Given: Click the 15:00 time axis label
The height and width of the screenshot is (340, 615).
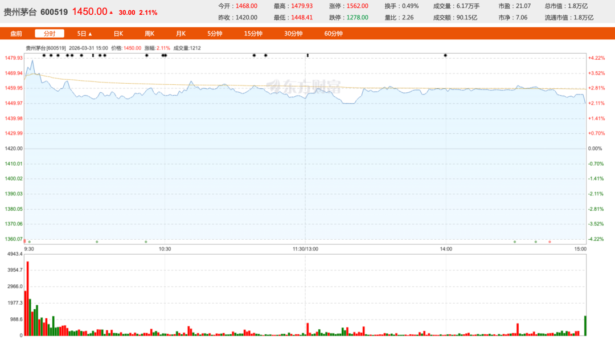Looking at the screenshot, I should click(x=580, y=249).
